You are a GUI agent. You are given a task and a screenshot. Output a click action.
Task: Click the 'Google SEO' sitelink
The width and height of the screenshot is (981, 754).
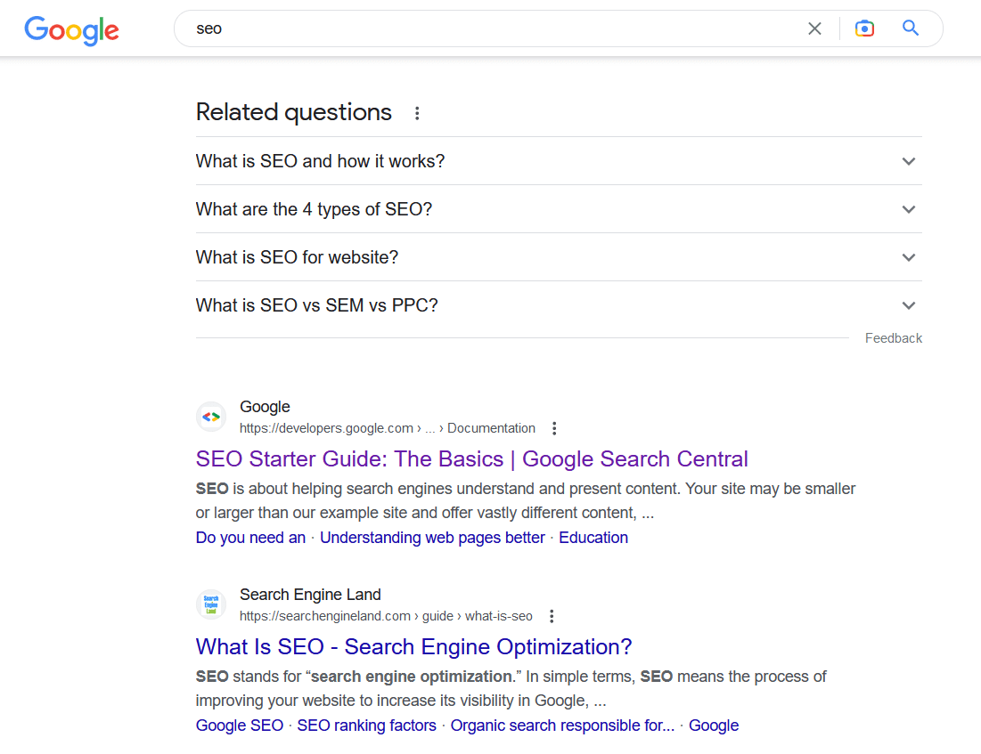[x=239, y=726]
